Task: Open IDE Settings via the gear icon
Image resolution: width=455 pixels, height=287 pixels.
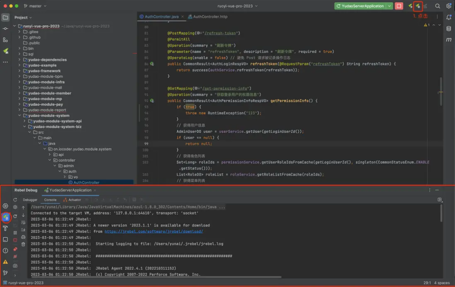Action: [449, 6]
